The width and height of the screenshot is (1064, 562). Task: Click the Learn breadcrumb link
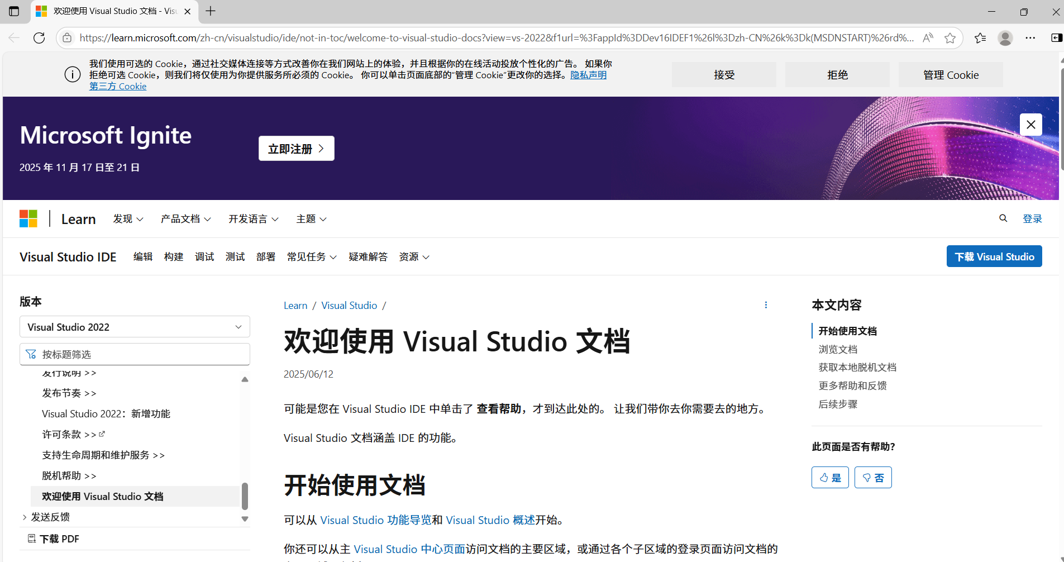pyautogui.click(x=295, y=306)
